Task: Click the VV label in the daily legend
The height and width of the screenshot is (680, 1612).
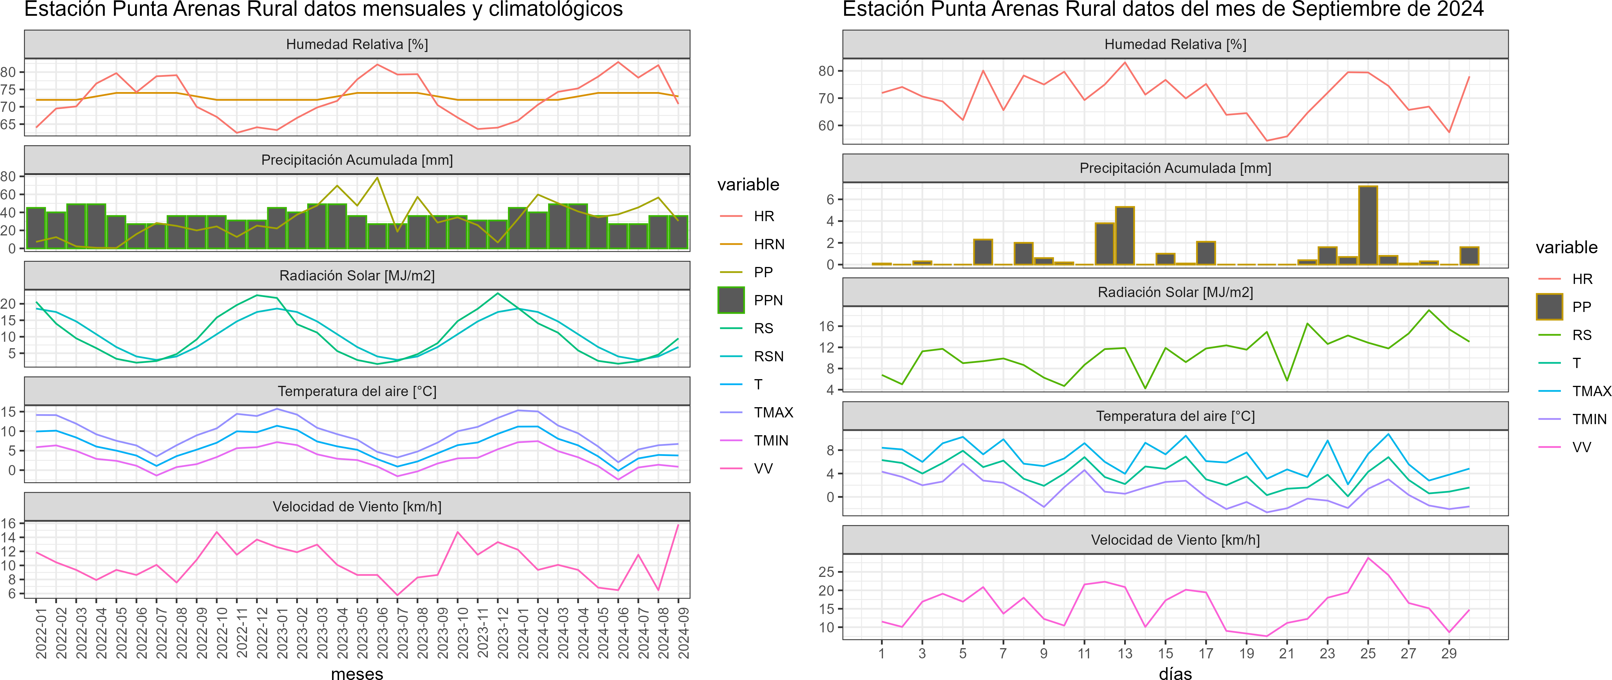Action: [x=1581, y=447]
